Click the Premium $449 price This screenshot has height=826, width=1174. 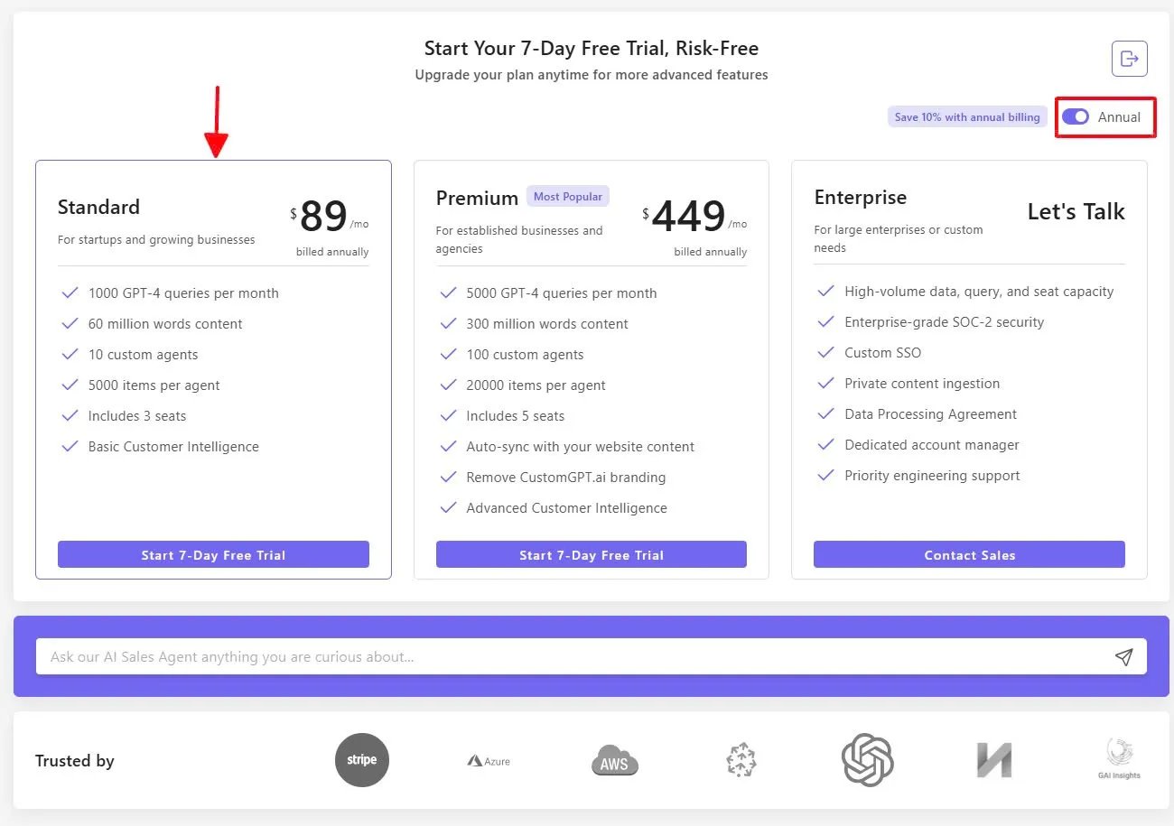click(688, 217)
